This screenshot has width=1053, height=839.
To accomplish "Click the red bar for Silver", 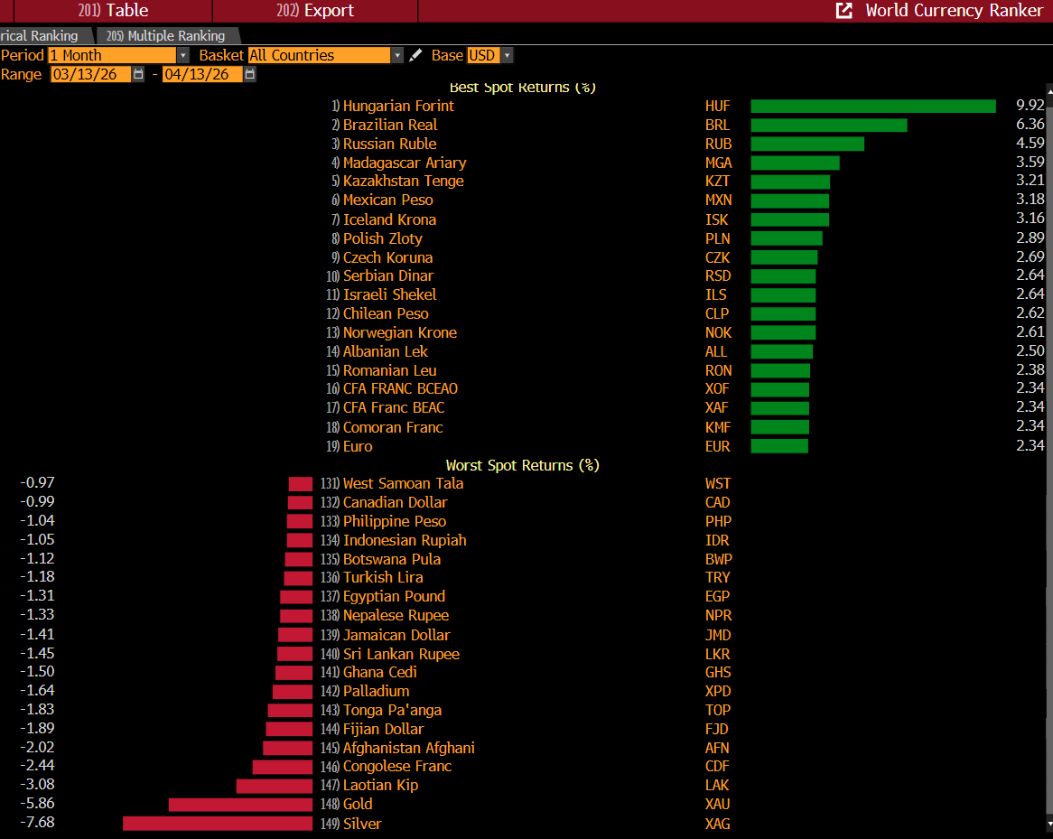I will tap(217, 824).
